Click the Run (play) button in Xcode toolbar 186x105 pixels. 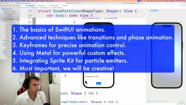[x=18, y=3]
